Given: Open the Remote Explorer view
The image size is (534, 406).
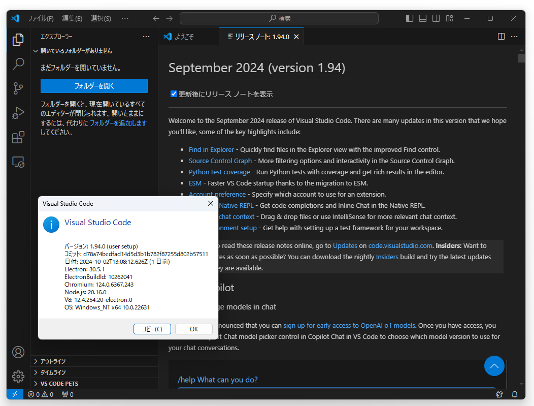Looking at the screenshot, I should 18,162.
